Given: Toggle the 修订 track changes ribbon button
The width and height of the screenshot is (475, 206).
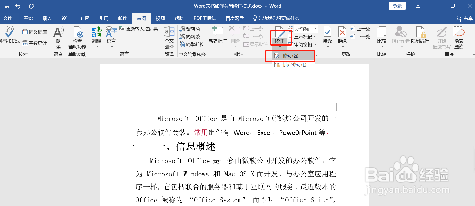Looking at the screenshot, I should [279, 35].
